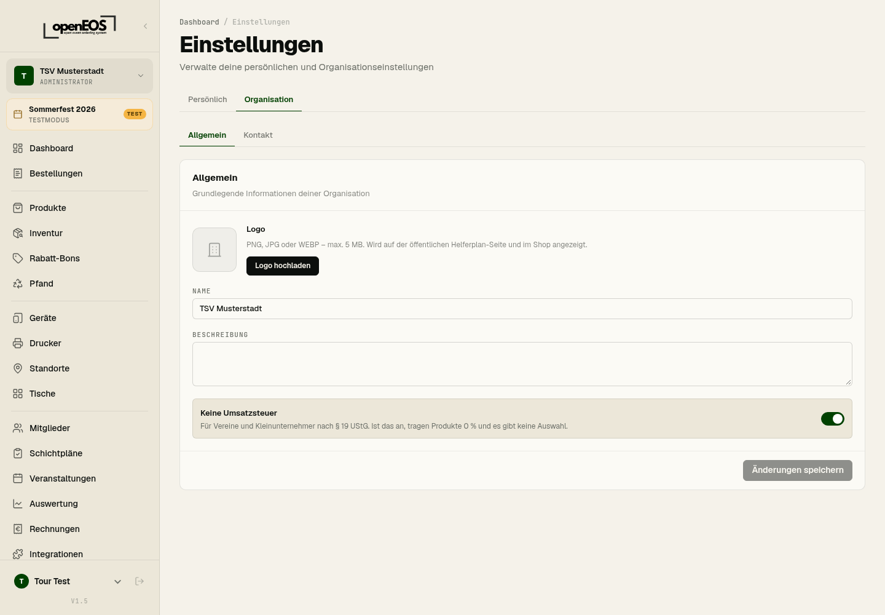Click the organisation logo placeholder thumbnail

[214, 250]
